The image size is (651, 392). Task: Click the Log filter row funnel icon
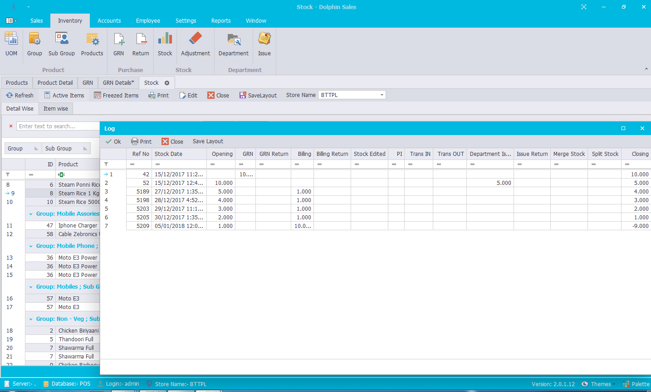click(x=106, y=164)
